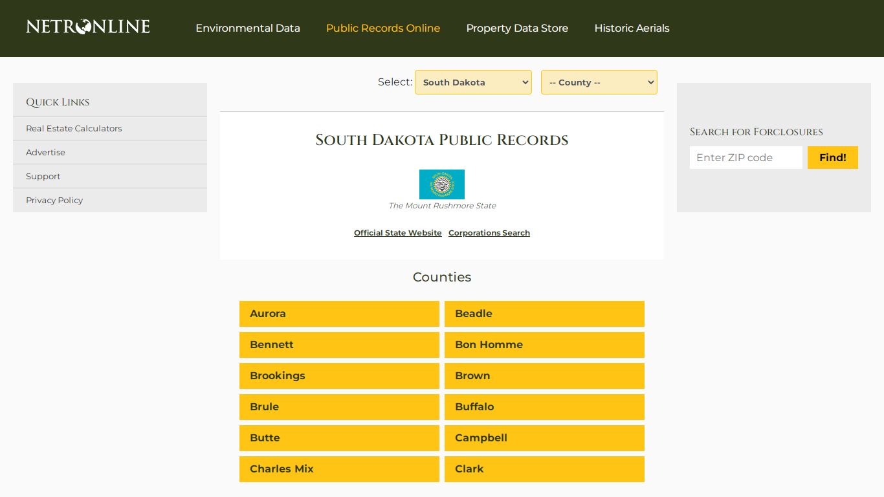Focus the Enter ZIP code field
Viewport: 884px width, 497px height.
[x=746, y=157]
